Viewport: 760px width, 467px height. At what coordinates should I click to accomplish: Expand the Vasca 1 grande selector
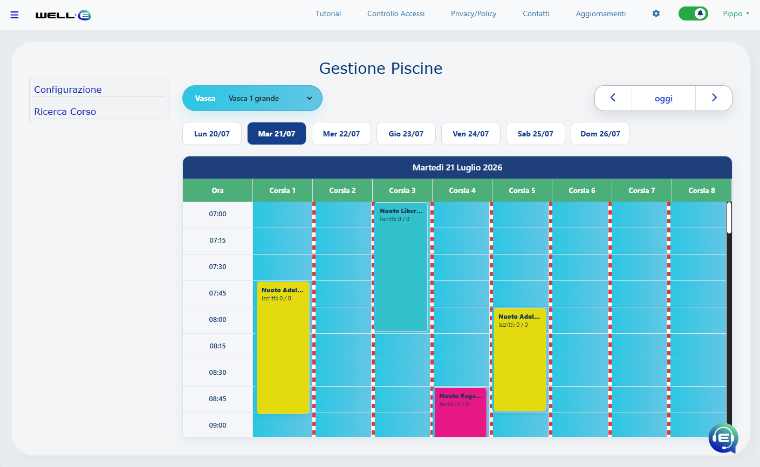pos(252,98)
